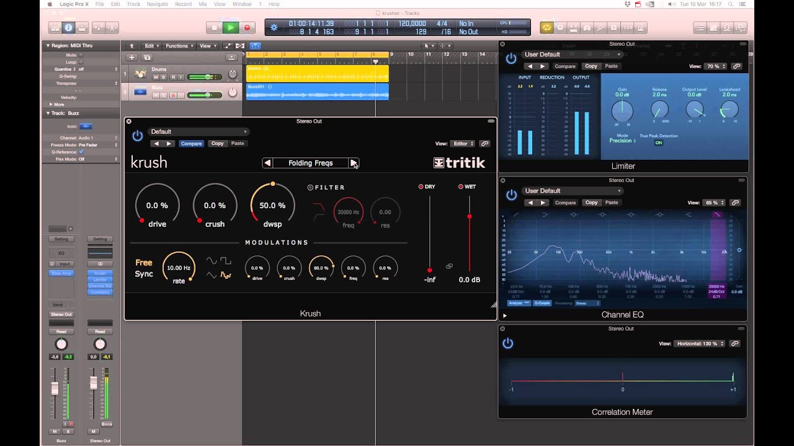794x446 pixels.
Task: Add a new track with plus button
Action: tap(132, 57)
